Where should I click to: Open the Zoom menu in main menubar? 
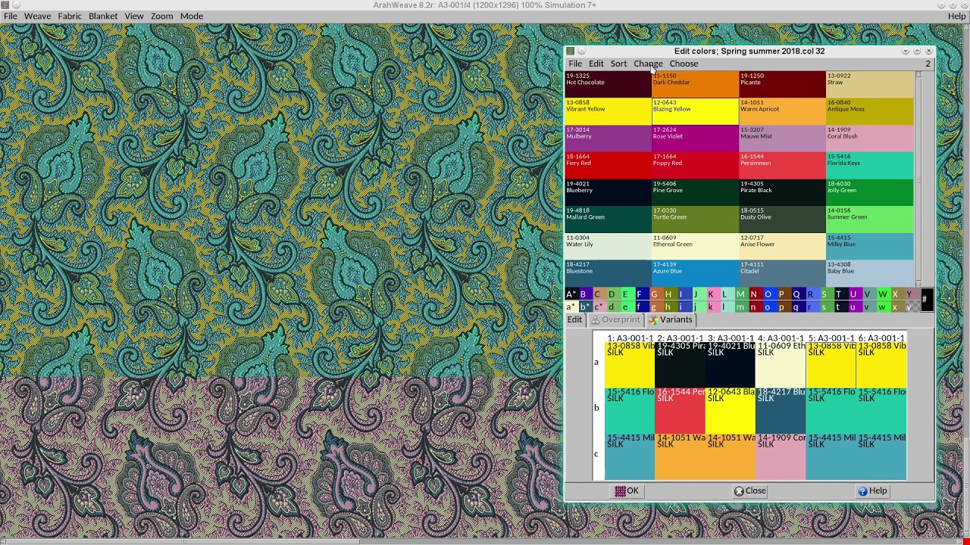coord(161,16)
